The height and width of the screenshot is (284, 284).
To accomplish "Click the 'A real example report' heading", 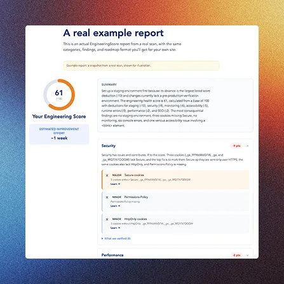I will [x=113, y=33].
